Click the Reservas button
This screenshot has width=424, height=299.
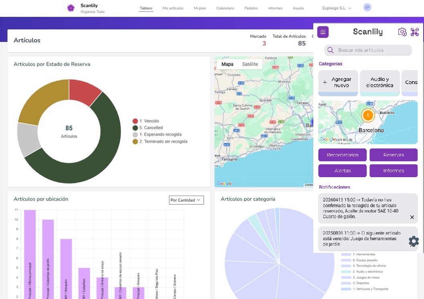tap(394, 155)
